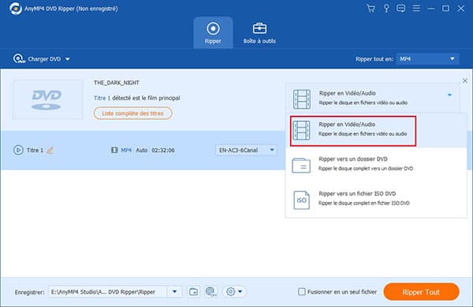Image resolution: width=473 pixels, height=307 pixels.
Task: Select Ripper vers un fichier ISO DVD
Action: pos(376,199)
